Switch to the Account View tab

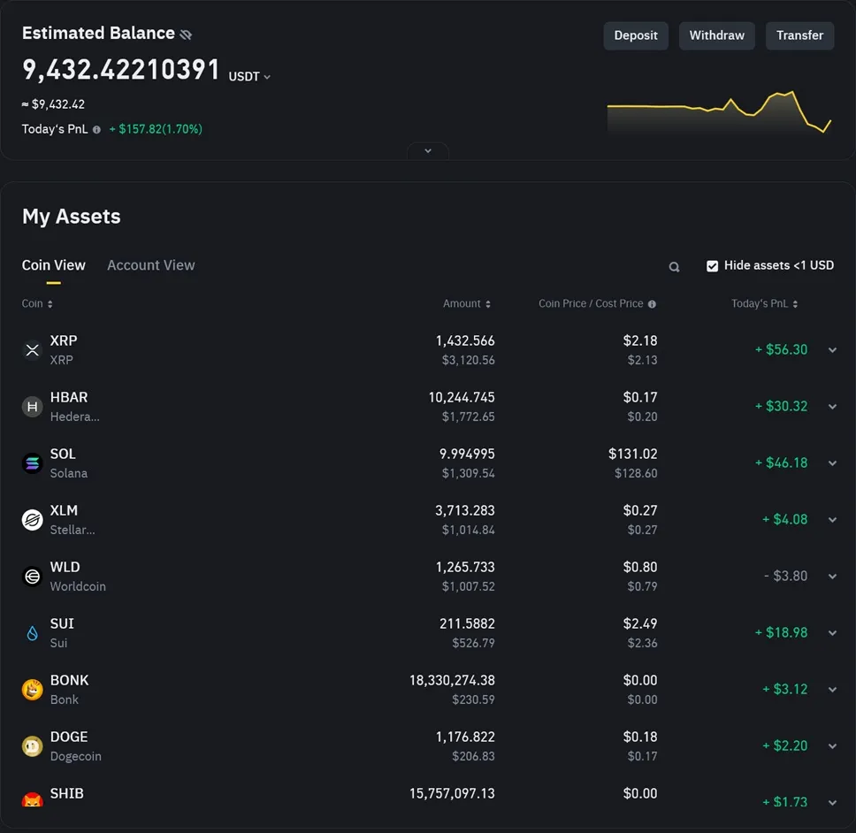(150, 265)
